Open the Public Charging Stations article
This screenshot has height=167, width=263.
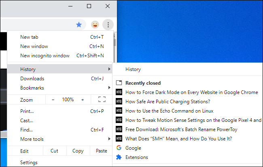pos(168,102)
